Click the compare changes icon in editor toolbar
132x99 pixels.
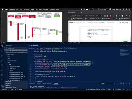(x=121, y=46)
